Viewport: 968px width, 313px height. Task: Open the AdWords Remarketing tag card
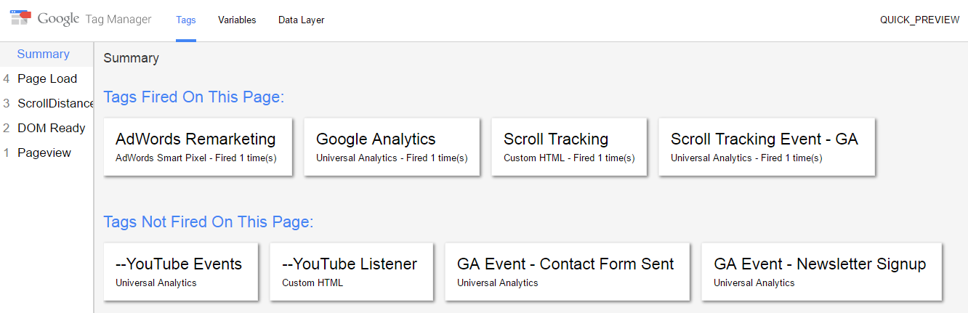198,147
